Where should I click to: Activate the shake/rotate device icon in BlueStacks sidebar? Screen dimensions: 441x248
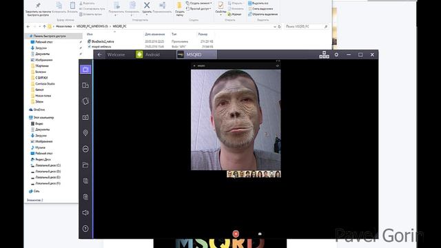click(85, 101)
